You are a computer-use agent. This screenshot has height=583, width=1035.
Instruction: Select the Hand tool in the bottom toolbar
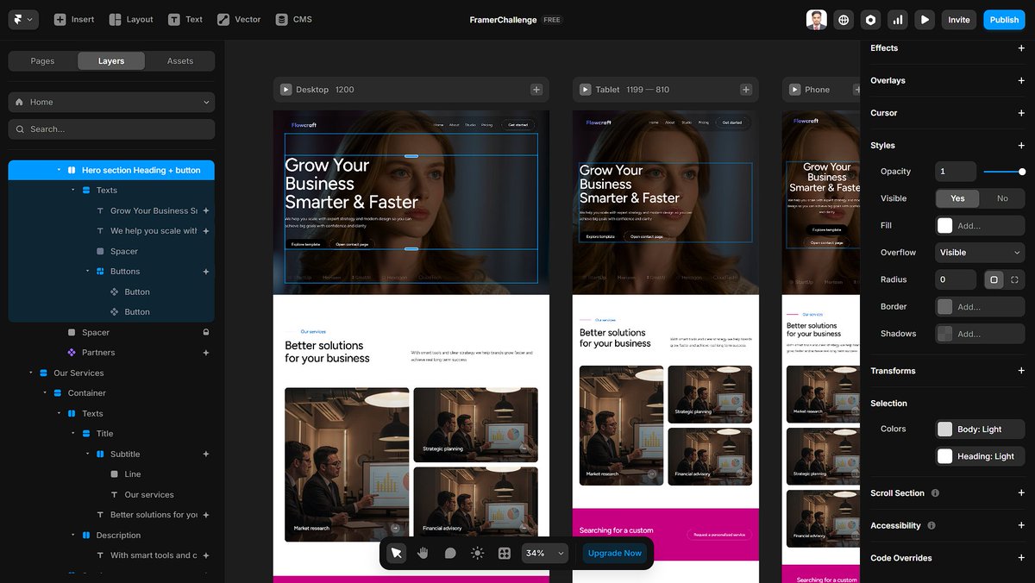click(422, 553)
